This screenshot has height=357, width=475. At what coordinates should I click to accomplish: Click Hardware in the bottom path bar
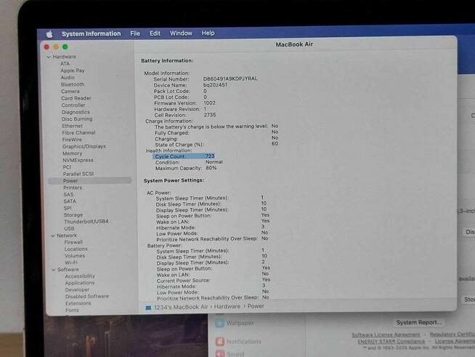pyautogui.click(x=227, y=307)
